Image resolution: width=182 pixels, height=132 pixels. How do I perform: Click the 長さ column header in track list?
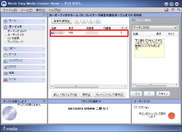pos(76,28)
